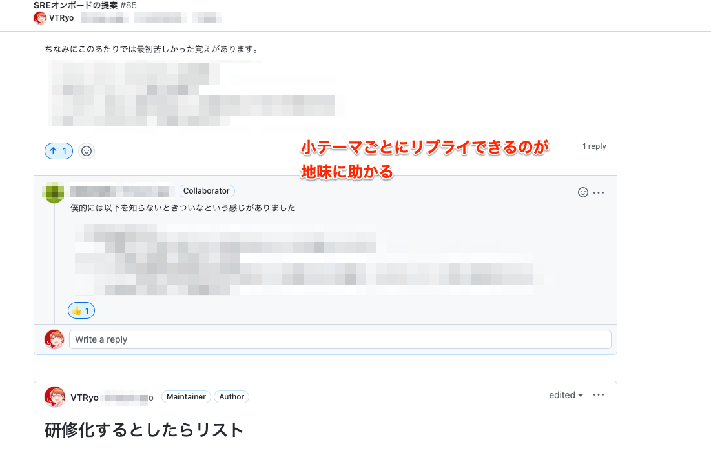
Task: Click the VTRyo avatar in the sticky header
Action: tap(40, 18)
